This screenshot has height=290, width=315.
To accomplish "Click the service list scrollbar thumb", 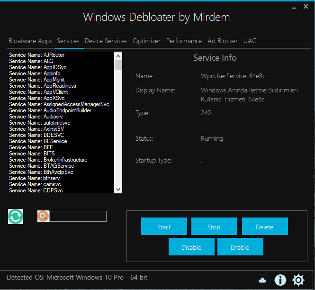I will (118, 65).
